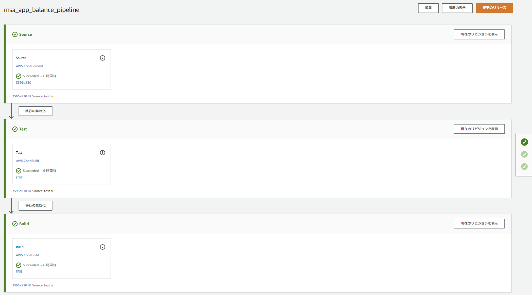Show current revisions for Build stage
Image resolution: width=532 pixels, height=295 pixels.
pos(479,223)
